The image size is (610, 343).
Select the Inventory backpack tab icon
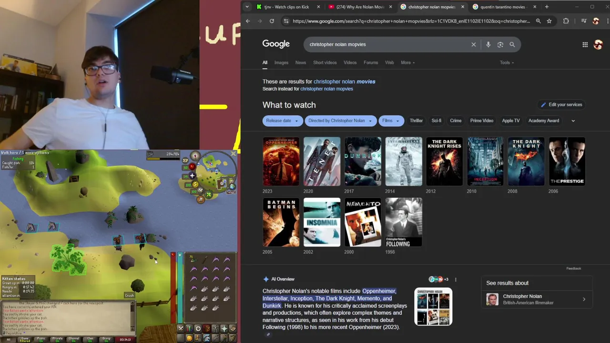click(x=207, y=329)
